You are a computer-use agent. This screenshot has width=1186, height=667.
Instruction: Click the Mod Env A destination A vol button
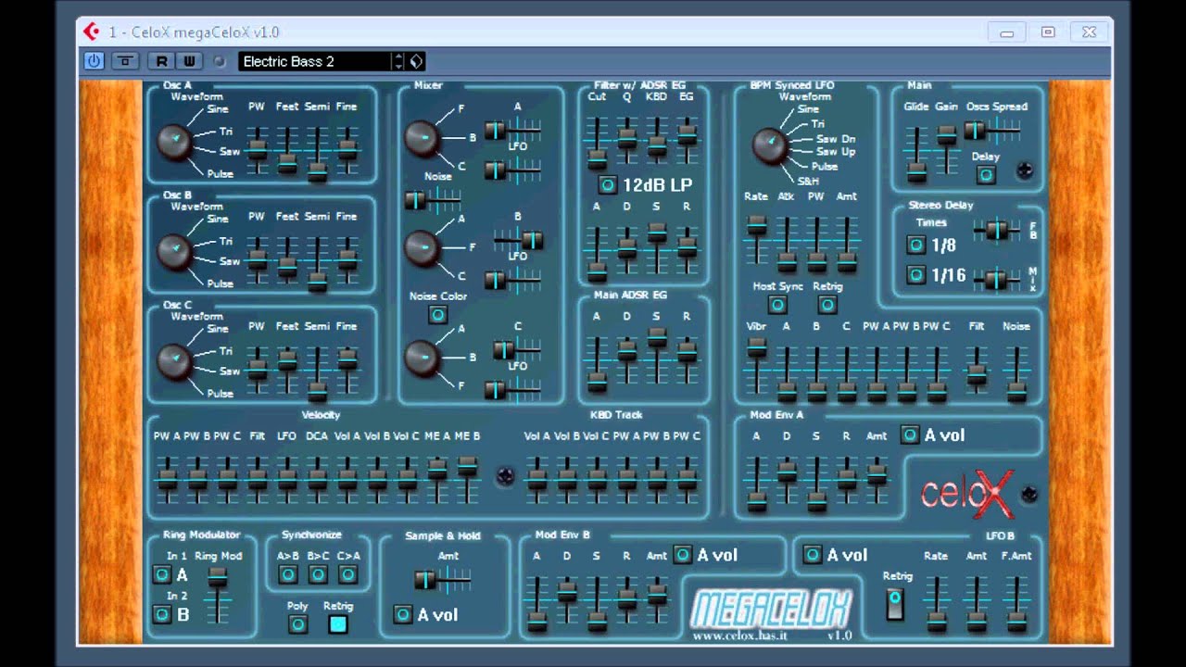pyautogui.click(x=910, y=434)
